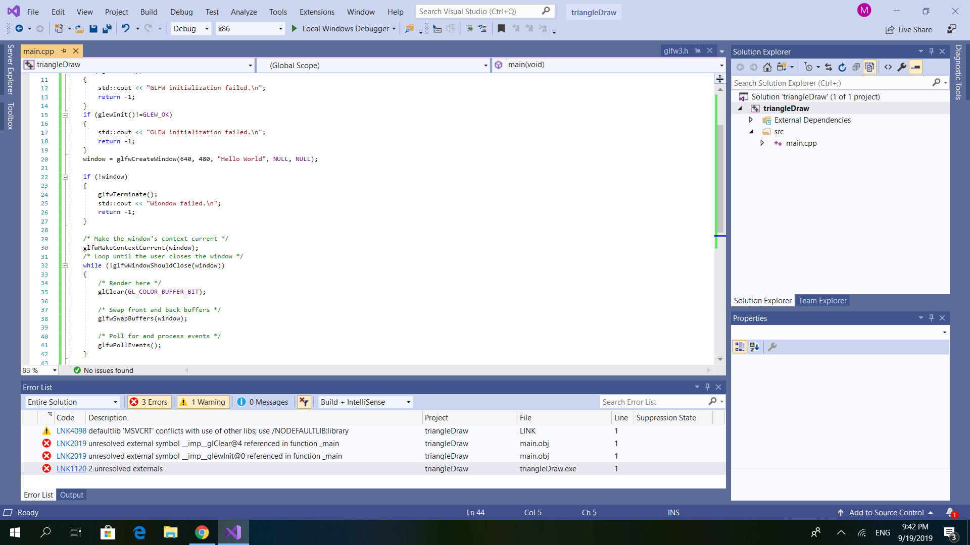Click the Undo arrow icon

(126, 29)
